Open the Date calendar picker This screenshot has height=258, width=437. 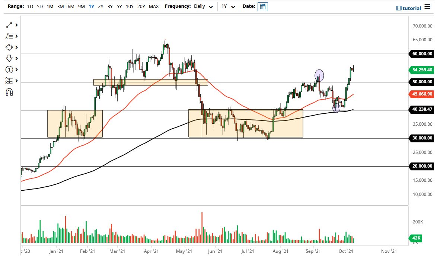263,6
